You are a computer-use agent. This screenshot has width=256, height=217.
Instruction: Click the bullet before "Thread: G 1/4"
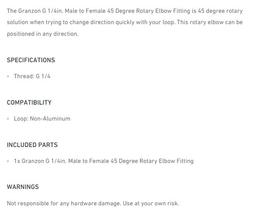8,77
